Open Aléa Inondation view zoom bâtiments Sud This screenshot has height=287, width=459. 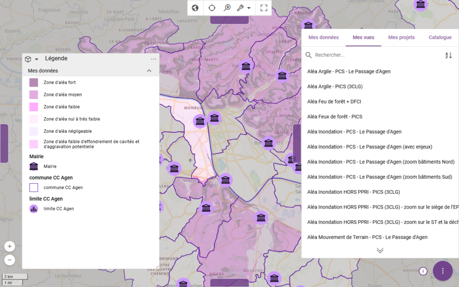[380, 177]
